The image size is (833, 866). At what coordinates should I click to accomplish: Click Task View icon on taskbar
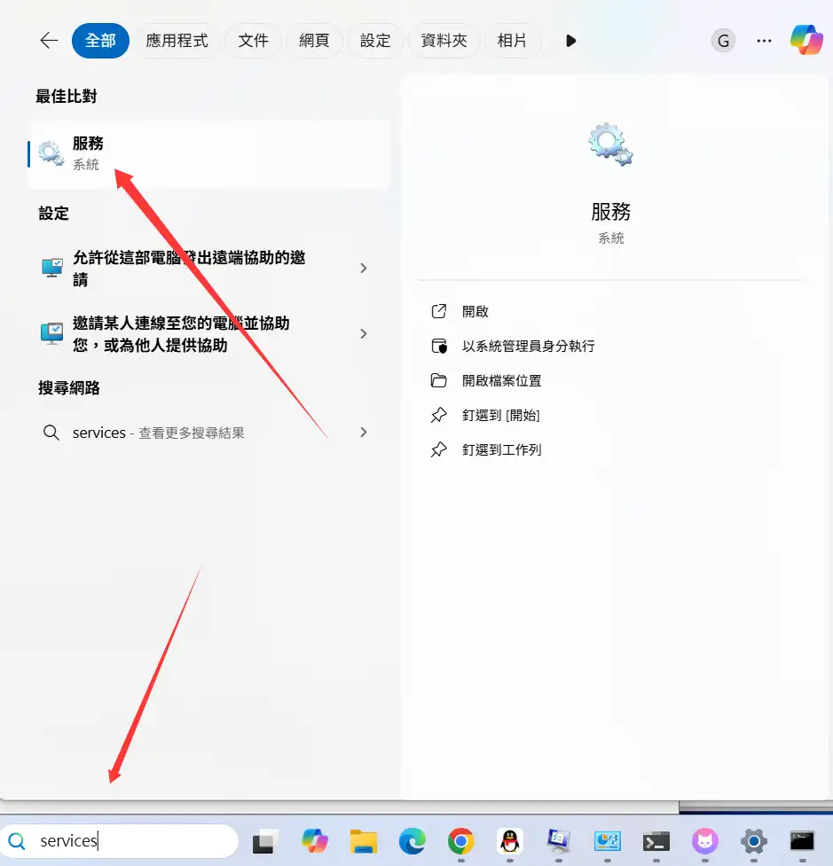point(266,840)
